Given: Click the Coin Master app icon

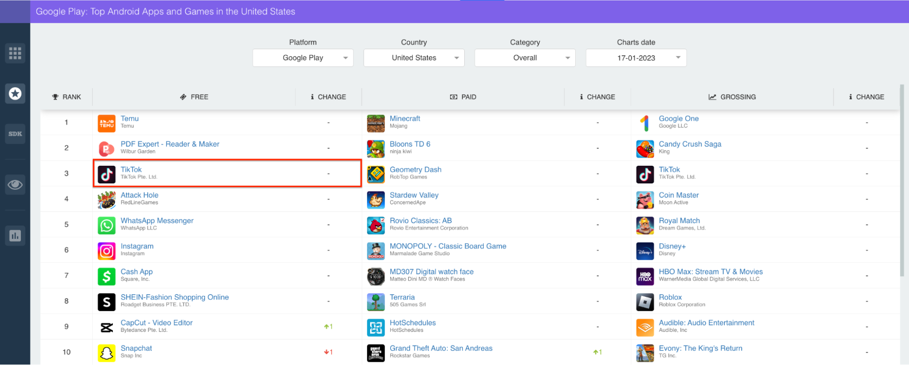Looking at the screenshot, I should [645, 200].
